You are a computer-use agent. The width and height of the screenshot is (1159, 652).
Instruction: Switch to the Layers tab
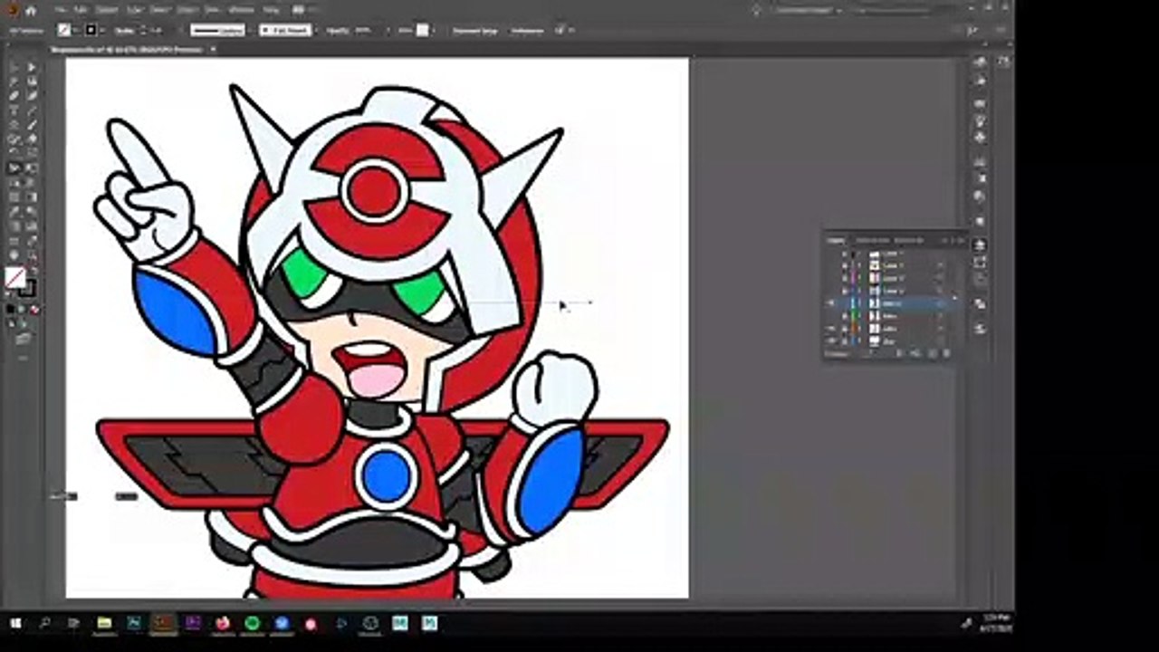click(836, 240)
